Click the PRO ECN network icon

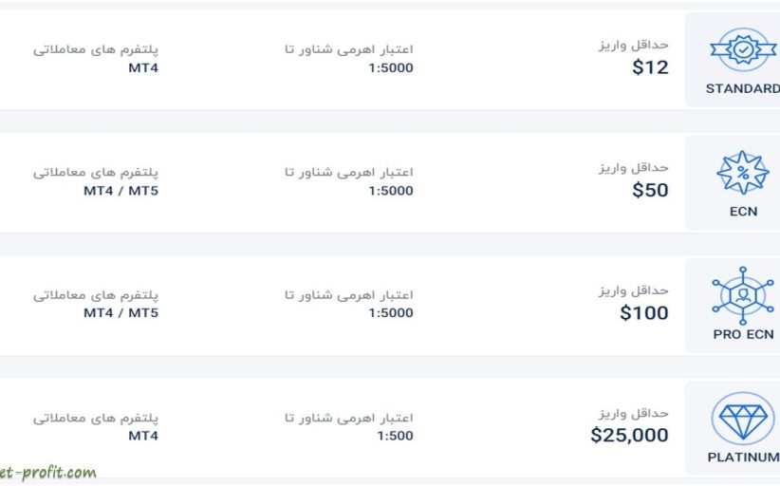point(743,295)
